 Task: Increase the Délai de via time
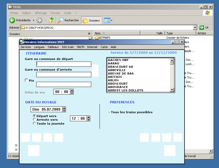click(72, 90)
